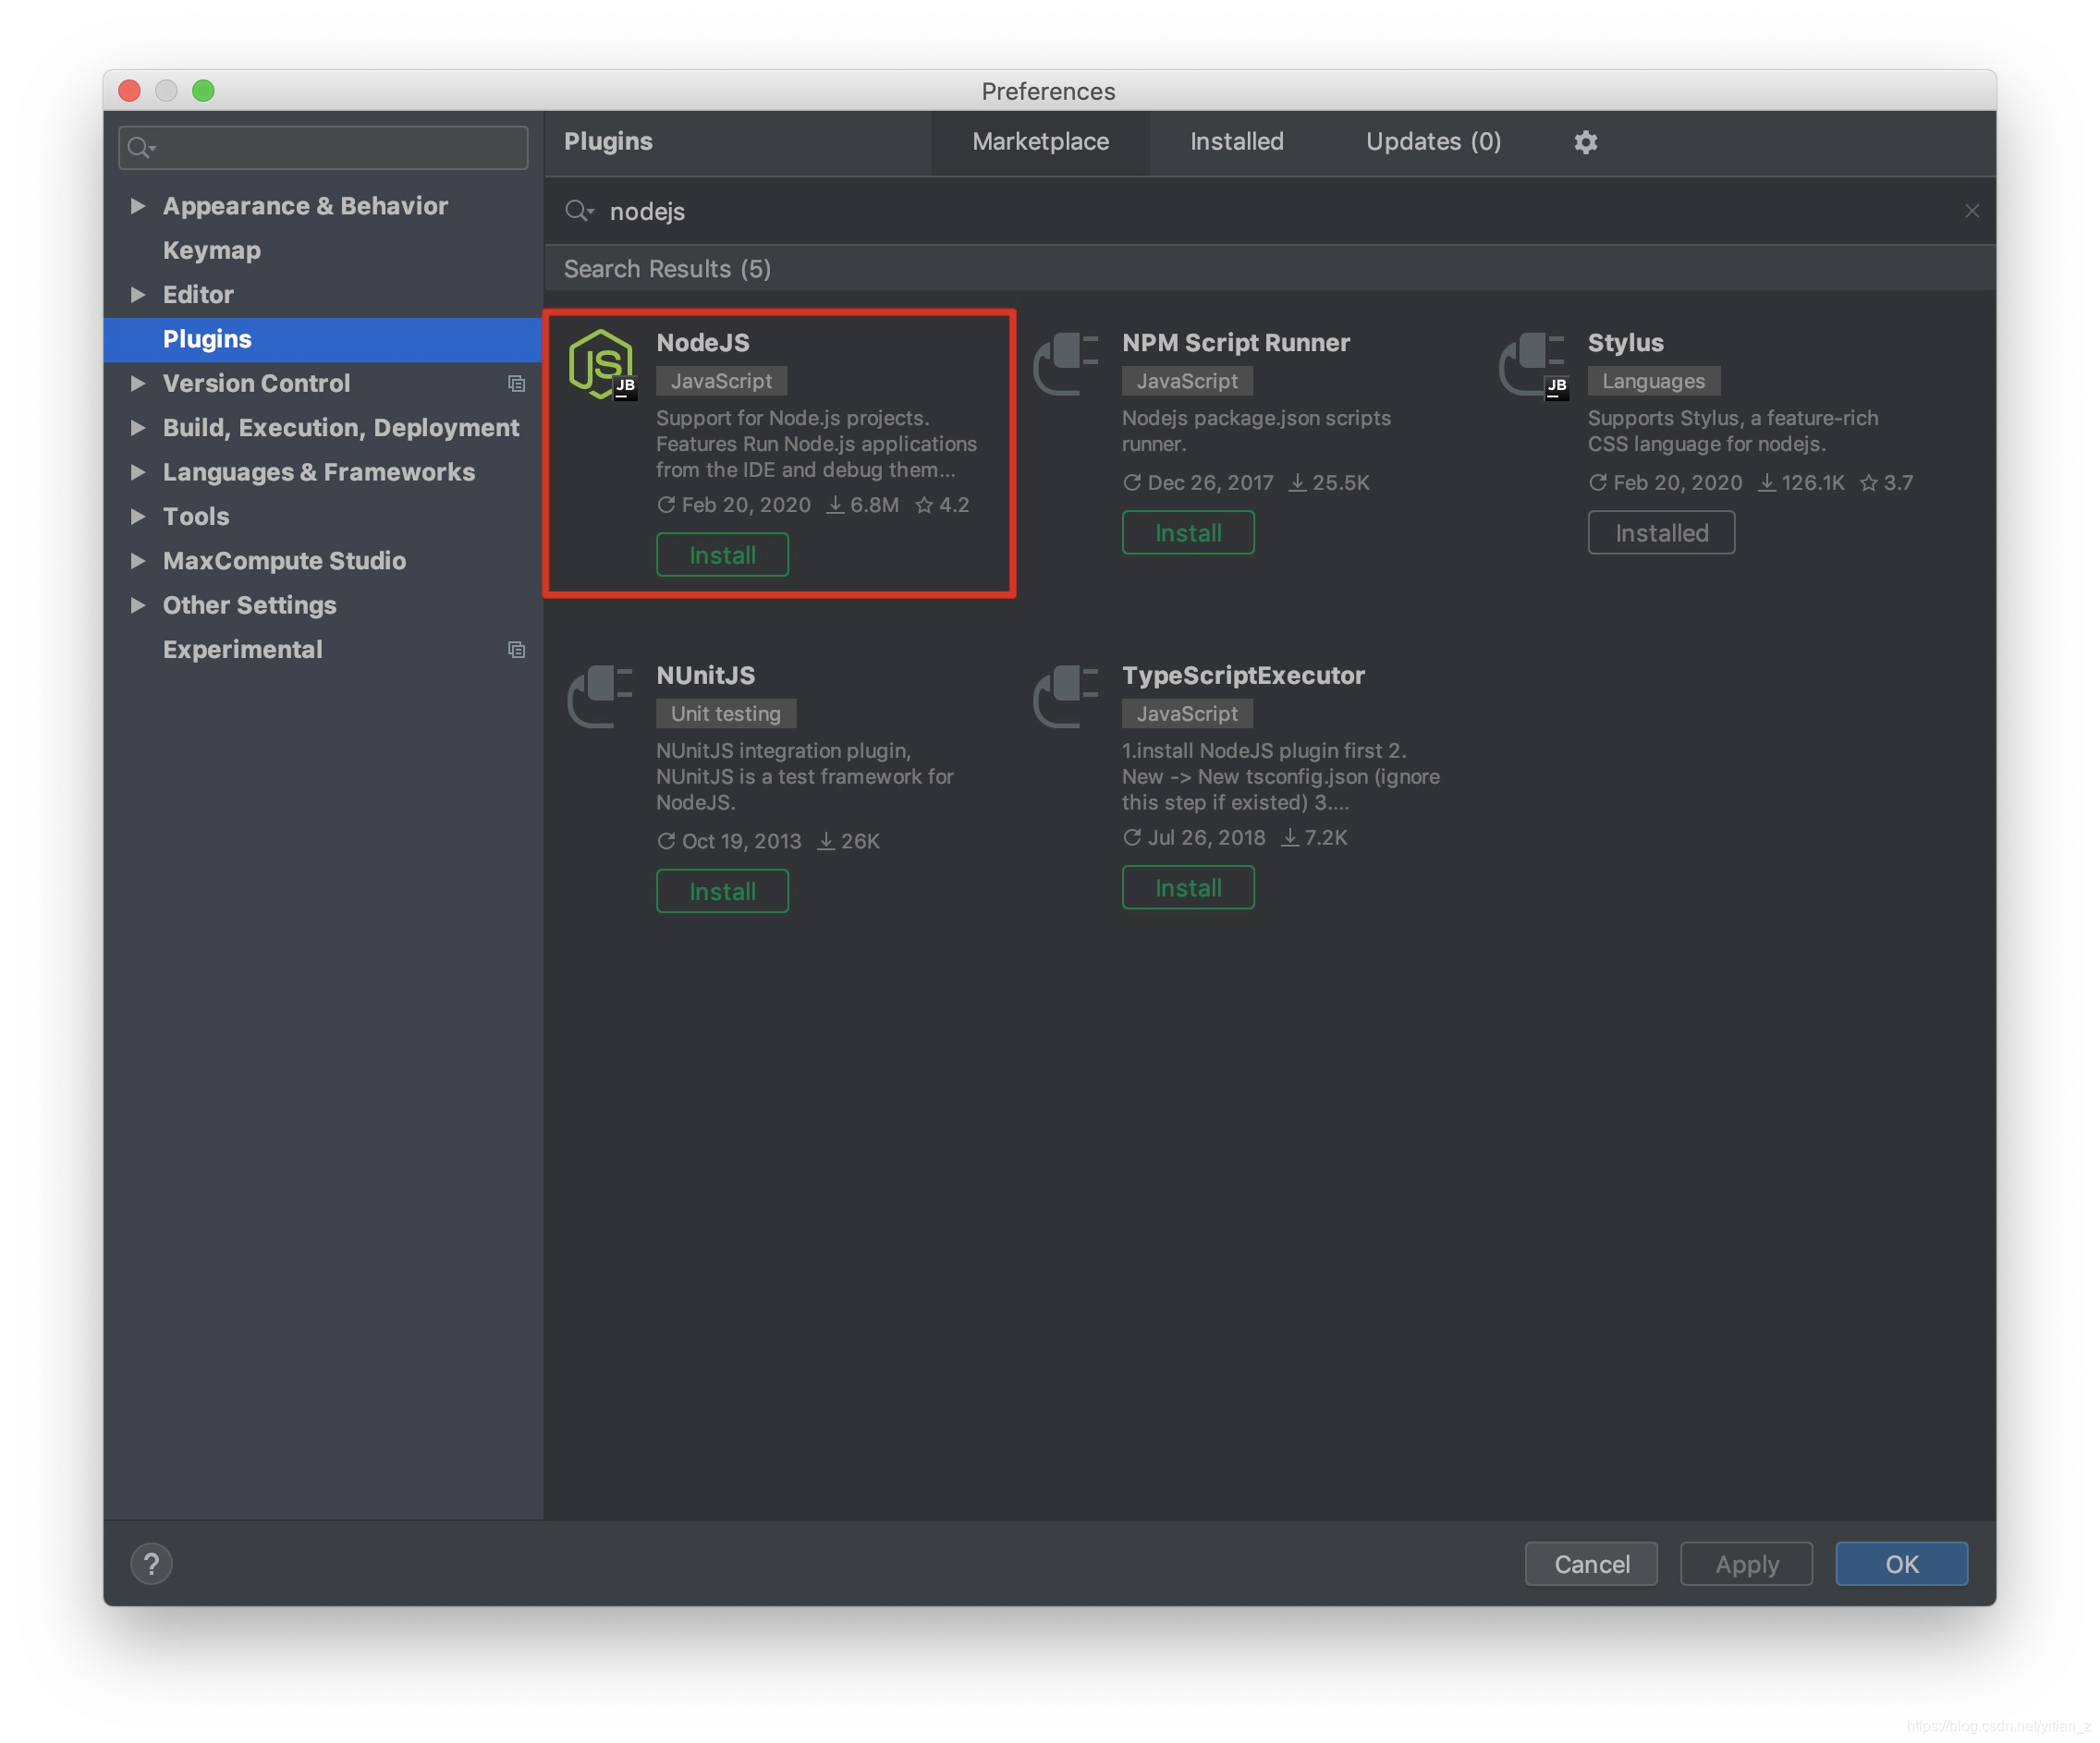The image size is (2100, 1743).
Task: Click the plugin search field containing nodejs
Action: point(1270,211)
